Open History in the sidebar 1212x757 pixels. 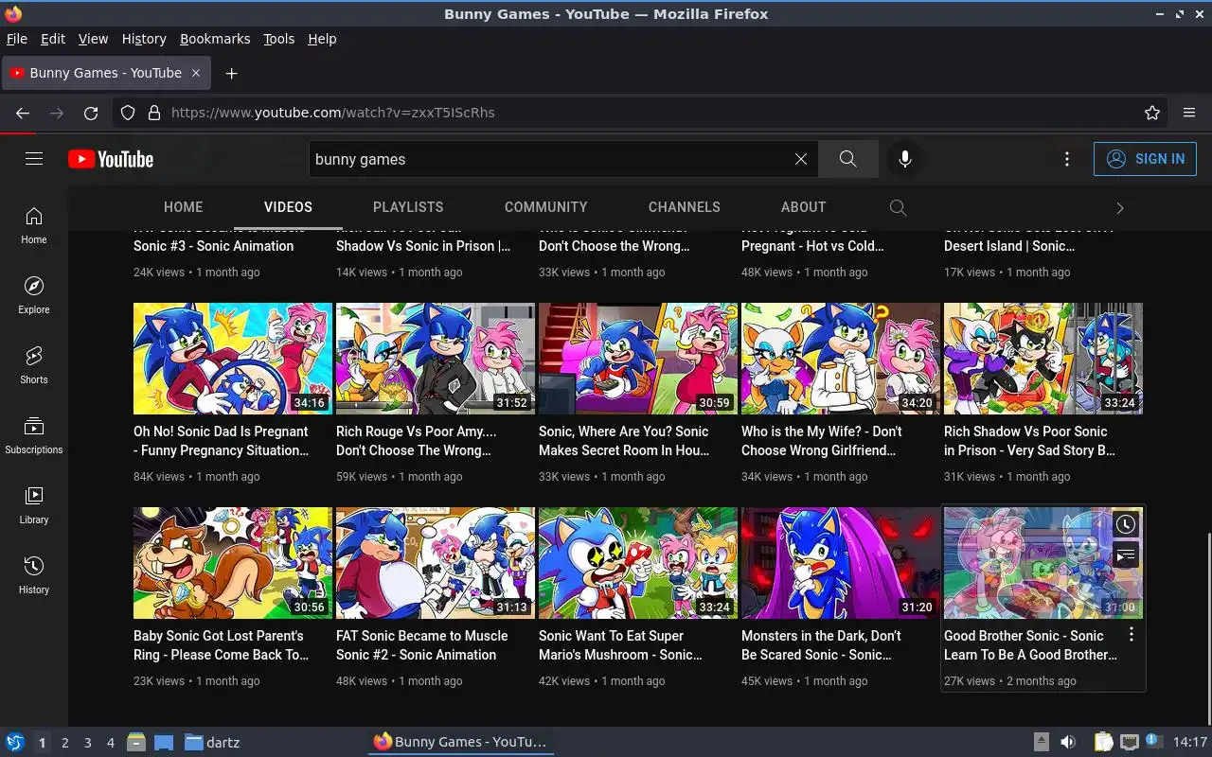[x=34, y=575]
